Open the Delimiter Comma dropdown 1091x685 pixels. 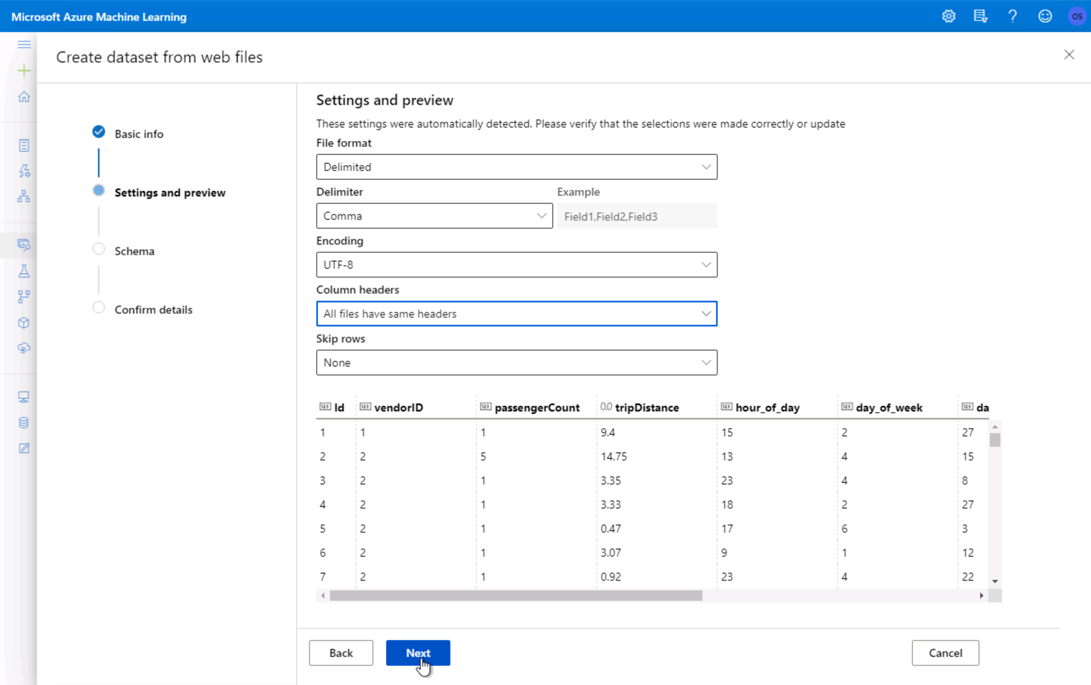point(434,216)
